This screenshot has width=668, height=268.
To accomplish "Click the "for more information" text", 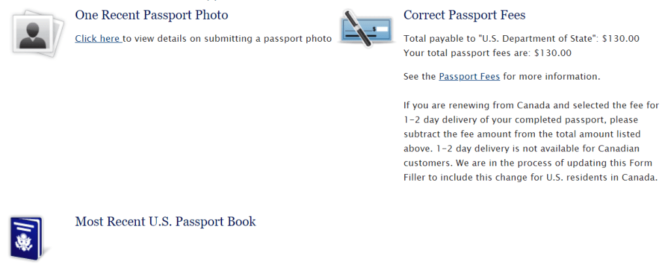I will pyautogui.click(x=551, y=76).
